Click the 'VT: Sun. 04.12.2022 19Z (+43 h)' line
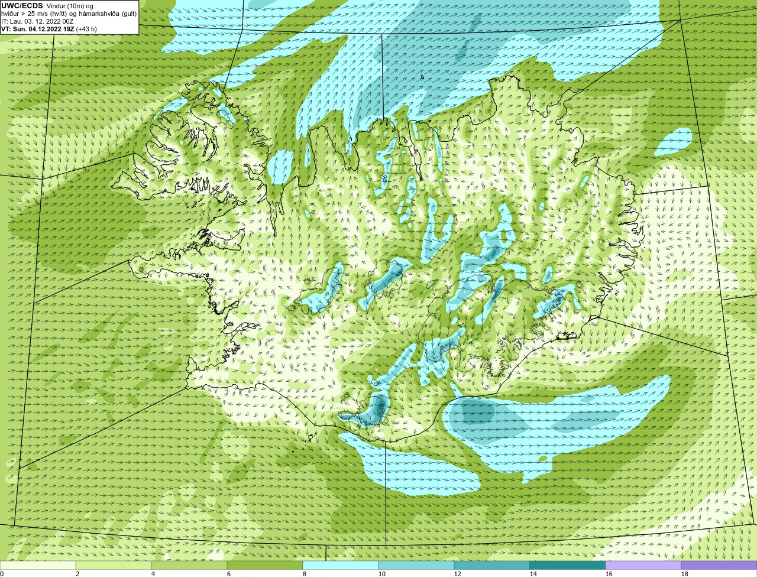 click(x=49, y=28)
